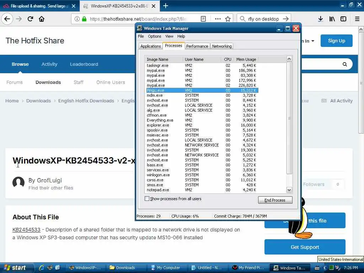The height and width of the screenshot is (273, 364).
Task: Click the Sign Up button
Action: (336, 41)
